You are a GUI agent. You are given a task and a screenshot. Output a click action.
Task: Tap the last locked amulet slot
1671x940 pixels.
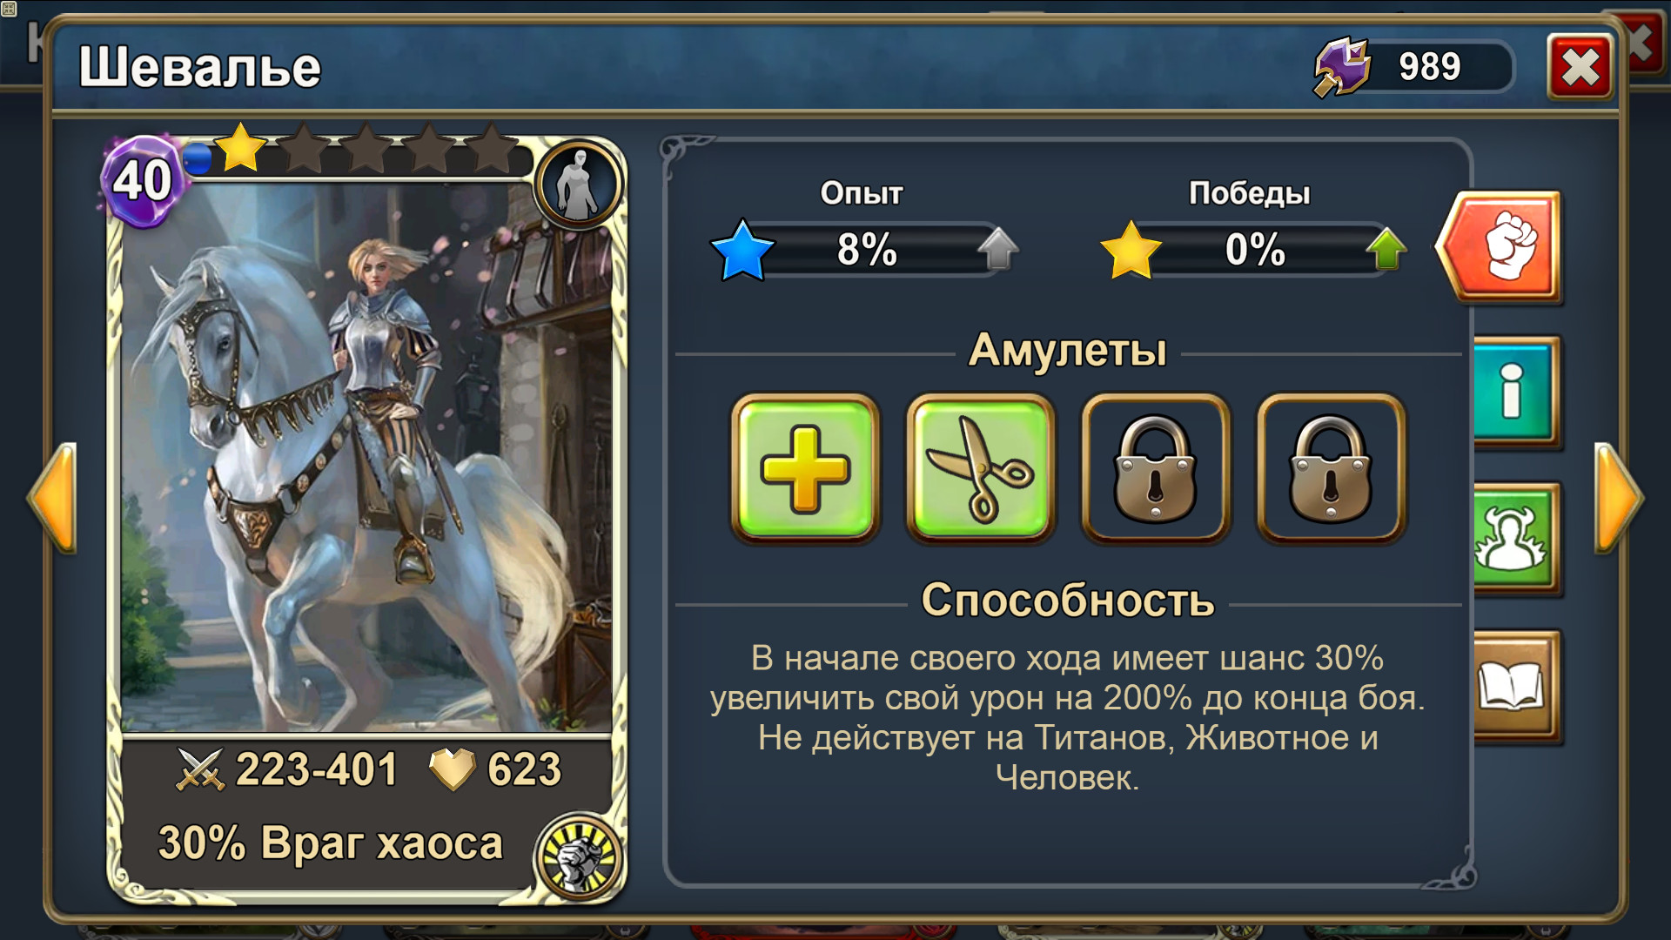1331,468
